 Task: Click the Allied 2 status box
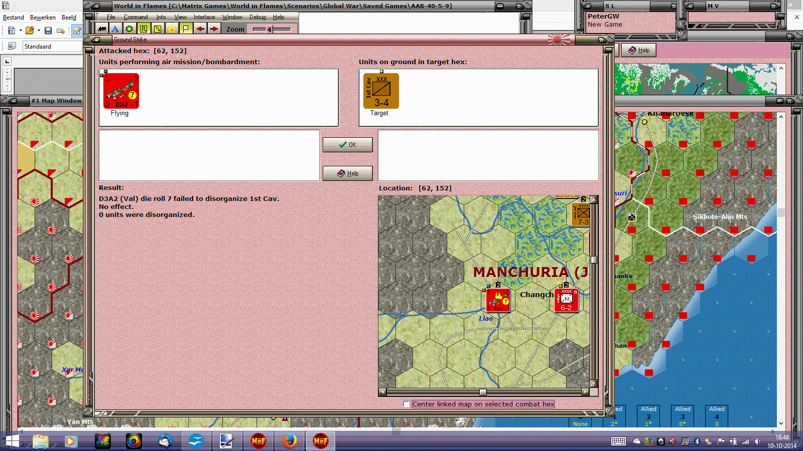648,416
